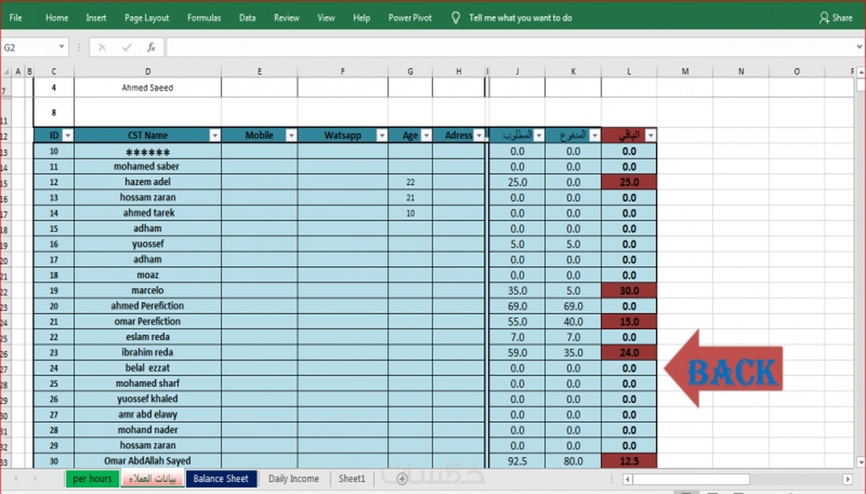Open the Adress column filter dropdown
This screenshot has width=866, height=494.
tap(479, 135)
